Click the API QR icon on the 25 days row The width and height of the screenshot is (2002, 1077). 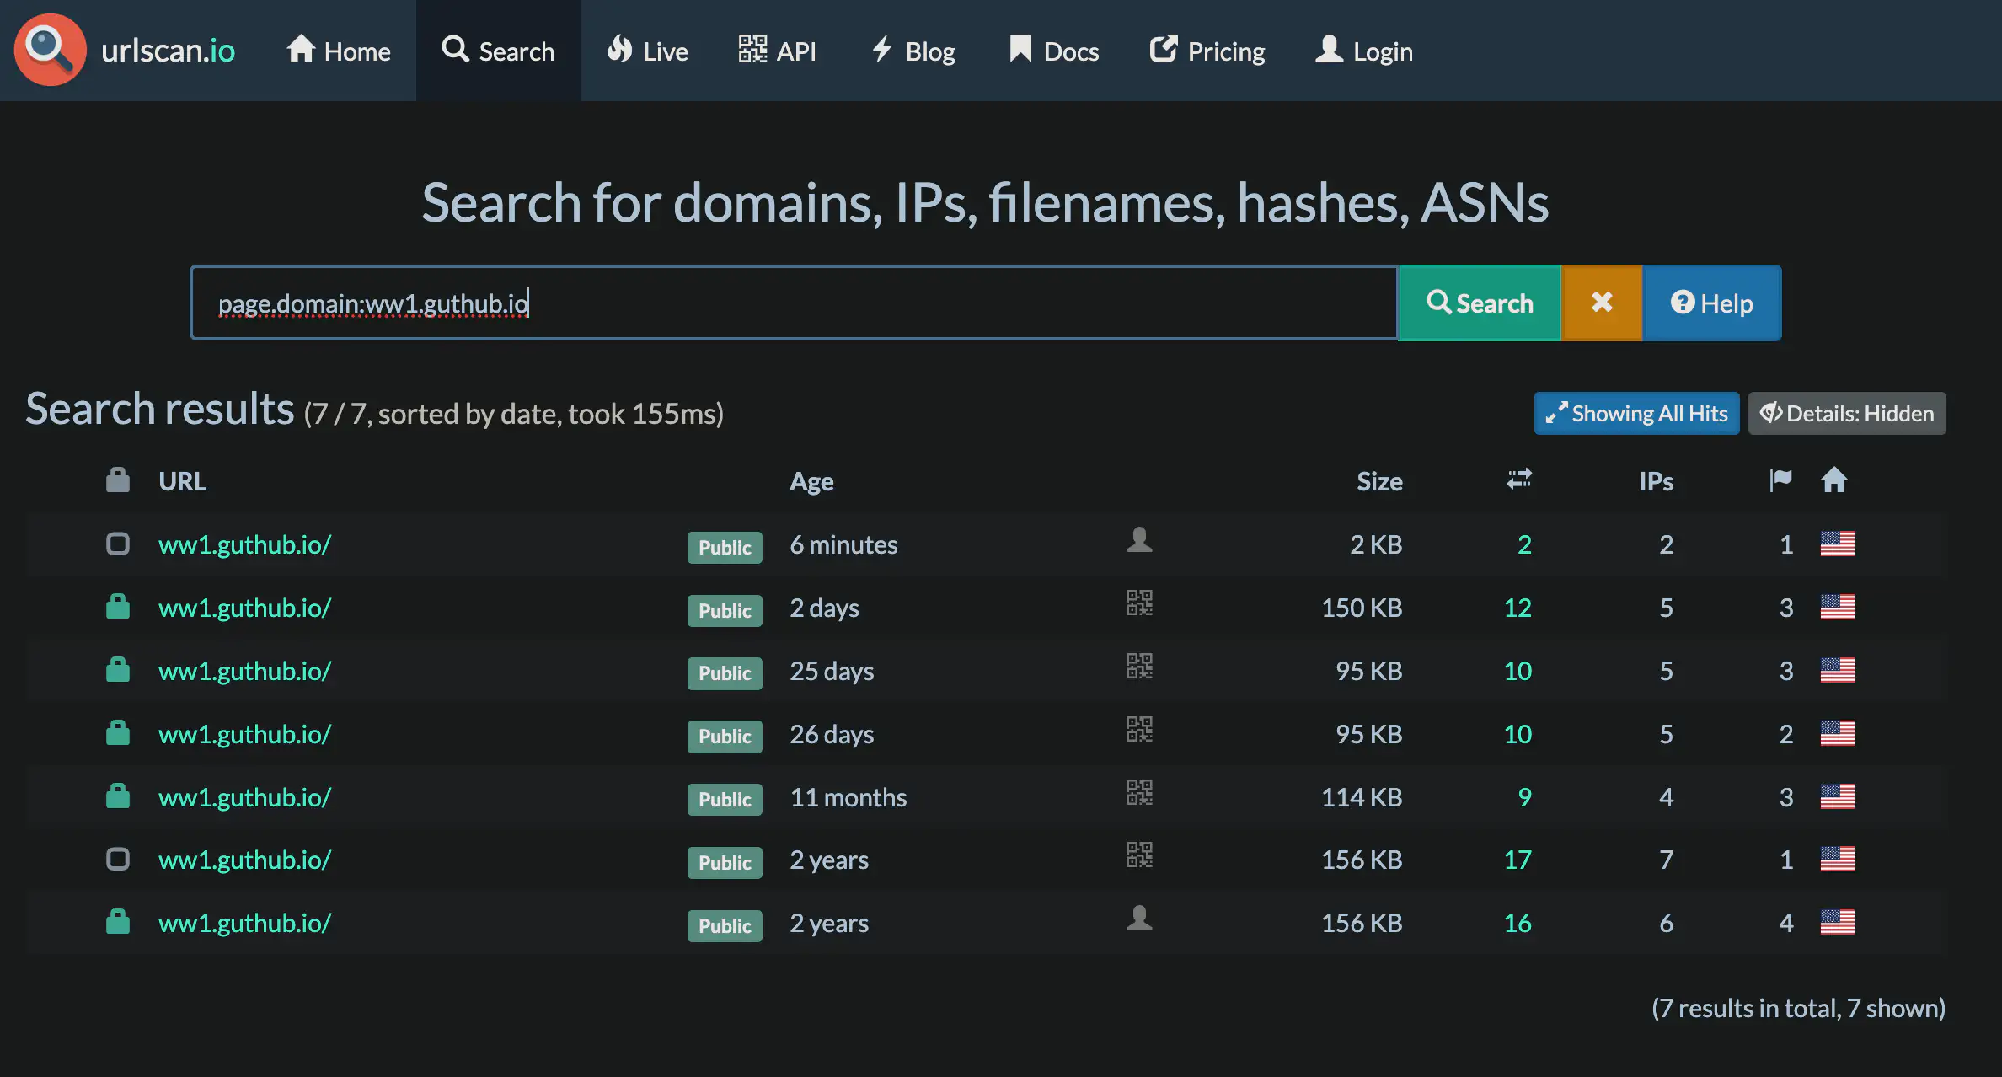1139,666
